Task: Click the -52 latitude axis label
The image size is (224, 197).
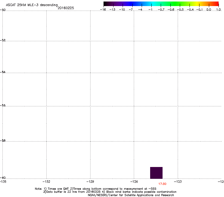Action: pos(3,40)
